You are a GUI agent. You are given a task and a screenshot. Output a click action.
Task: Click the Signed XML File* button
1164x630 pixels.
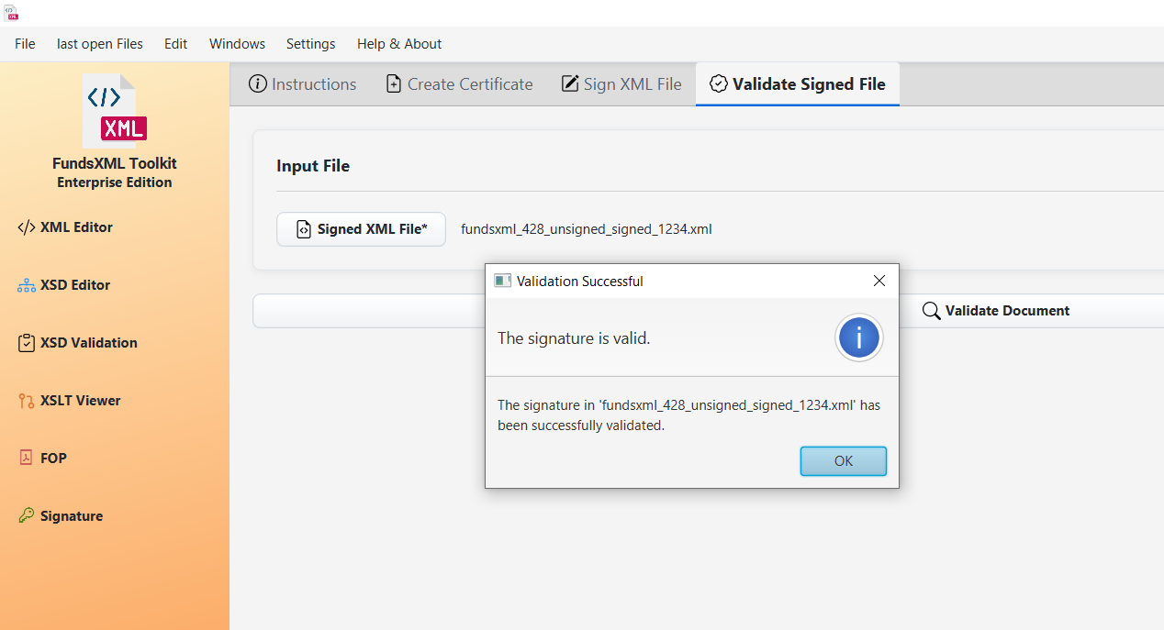[x=362, y=229]
